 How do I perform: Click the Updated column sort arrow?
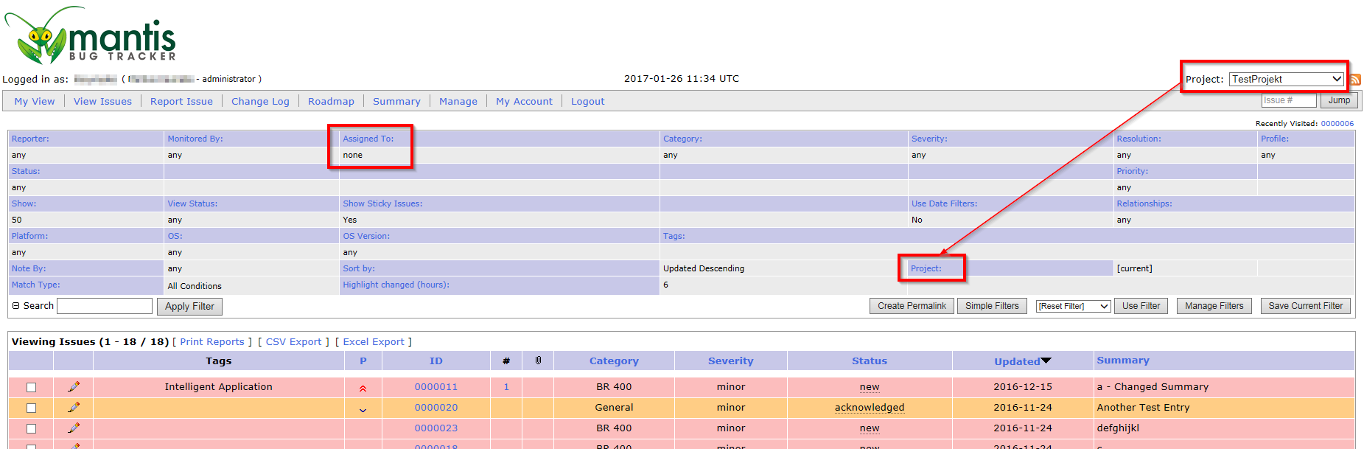pos(1046,361)
